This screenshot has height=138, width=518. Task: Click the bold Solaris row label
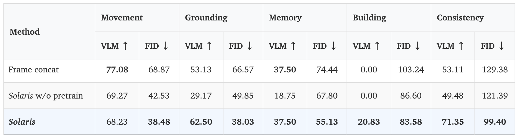pyautogui.click(x=22, y=122)
